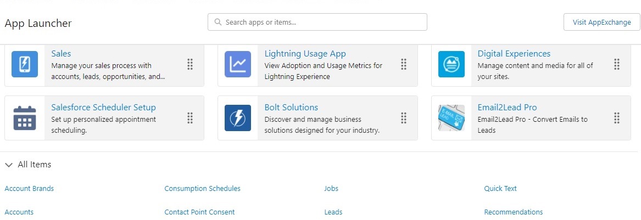Open the Sales app title link
Viewport: 641px width, 220px height.
point(61,53)
